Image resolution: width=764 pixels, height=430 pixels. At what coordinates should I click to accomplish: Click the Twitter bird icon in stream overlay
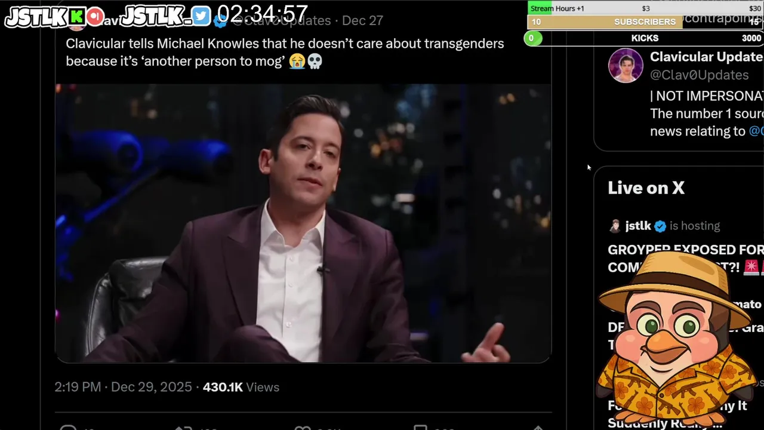pos(202,17)
